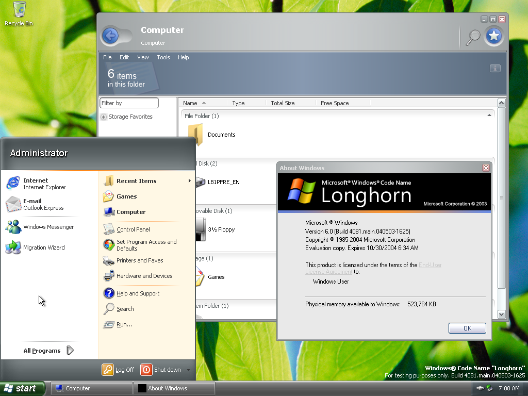528x396 pixels.
Task: Click the magnifying glass search icon
Action: (x=473, y=36)
